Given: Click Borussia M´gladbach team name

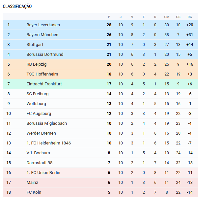Looking at the screenshot, I should coord(46,123).
